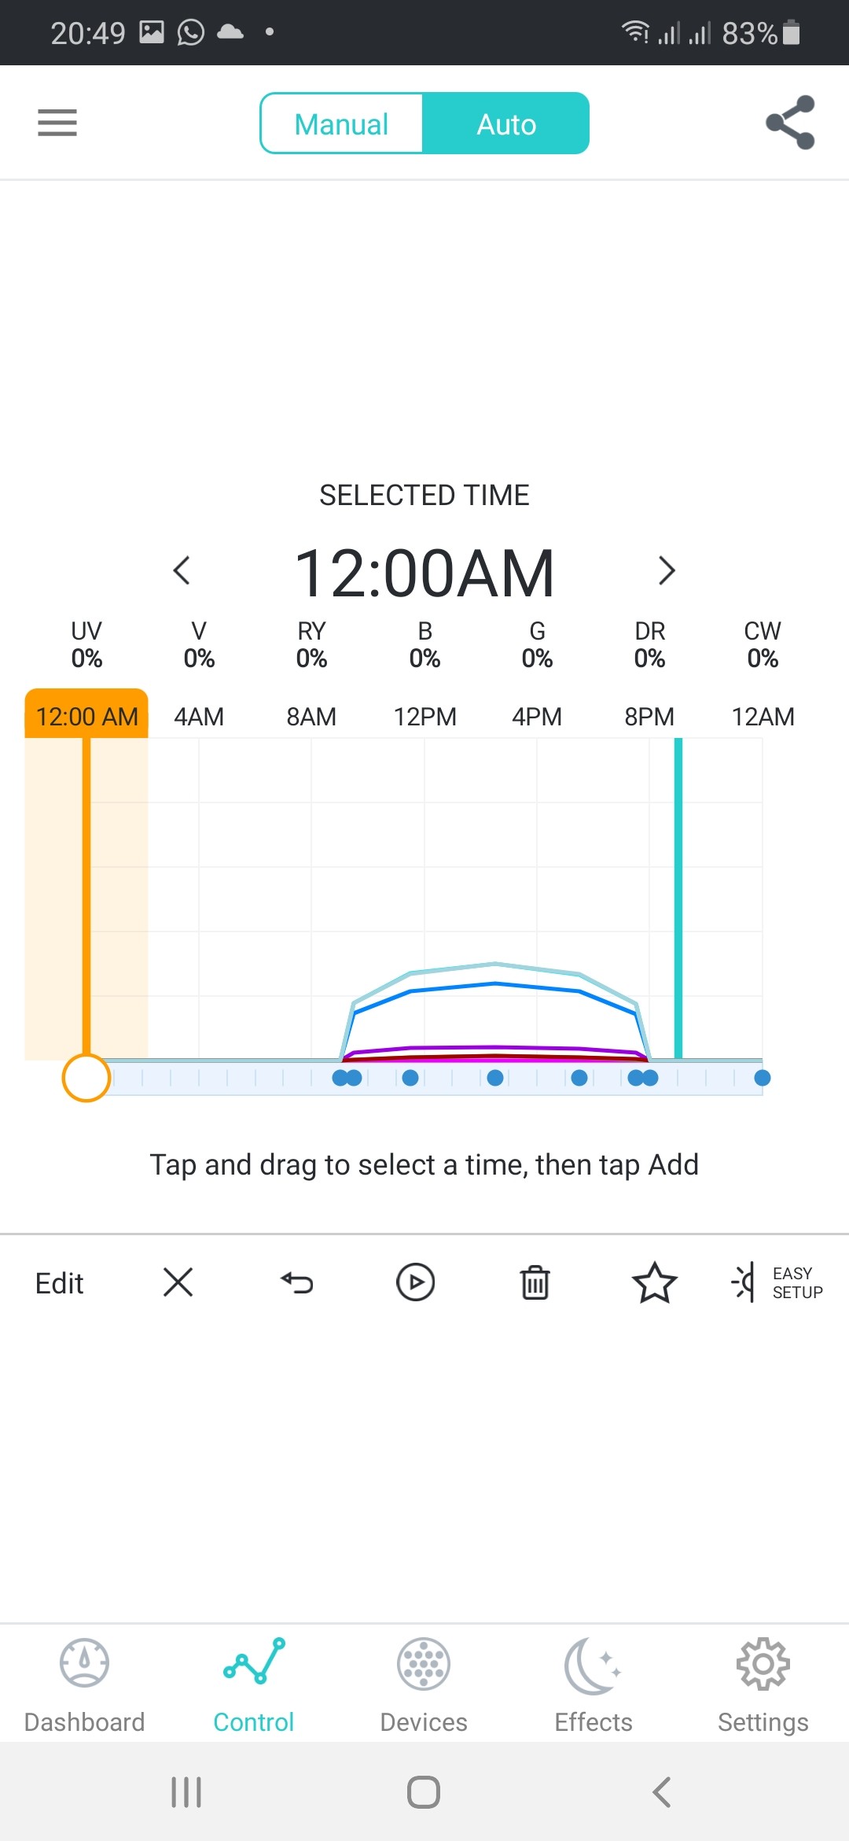Switch to Auto mode

[x=506, y=124]
